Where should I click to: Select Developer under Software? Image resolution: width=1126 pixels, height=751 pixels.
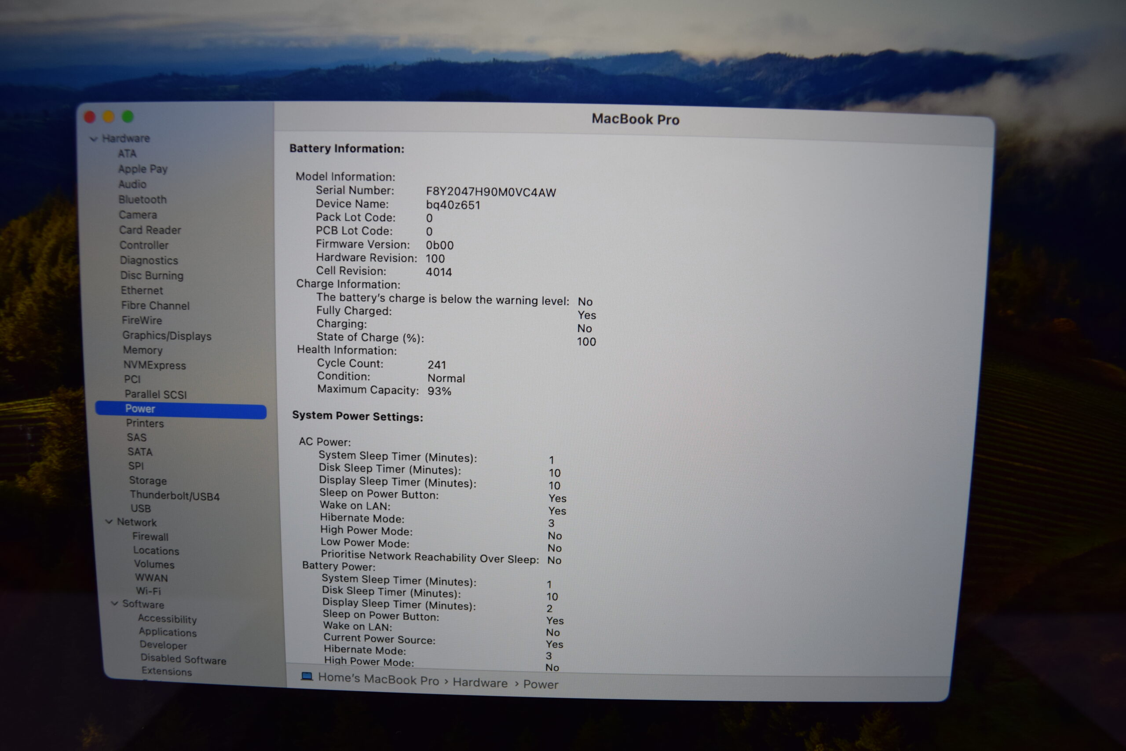click(x=163, y=645)
